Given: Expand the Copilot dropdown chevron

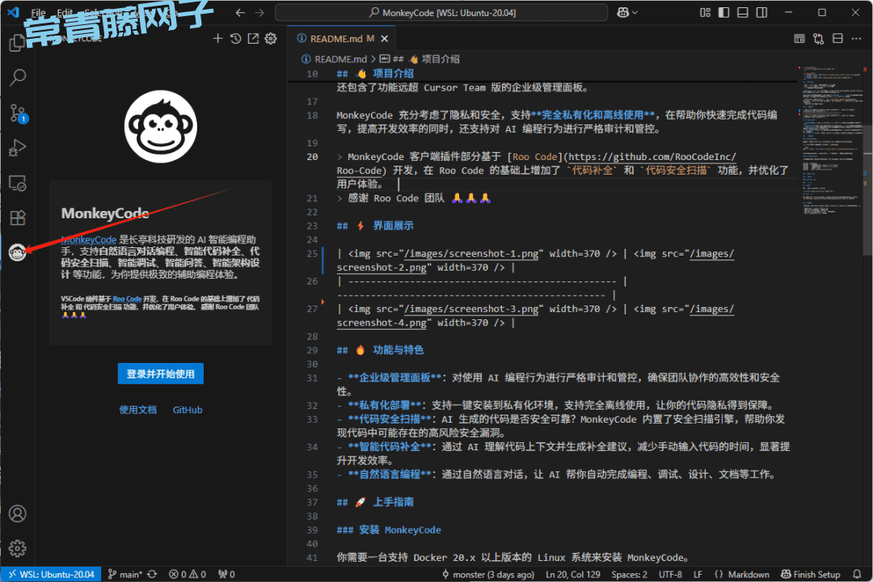Looking at the screenshot, I should 635,12.
